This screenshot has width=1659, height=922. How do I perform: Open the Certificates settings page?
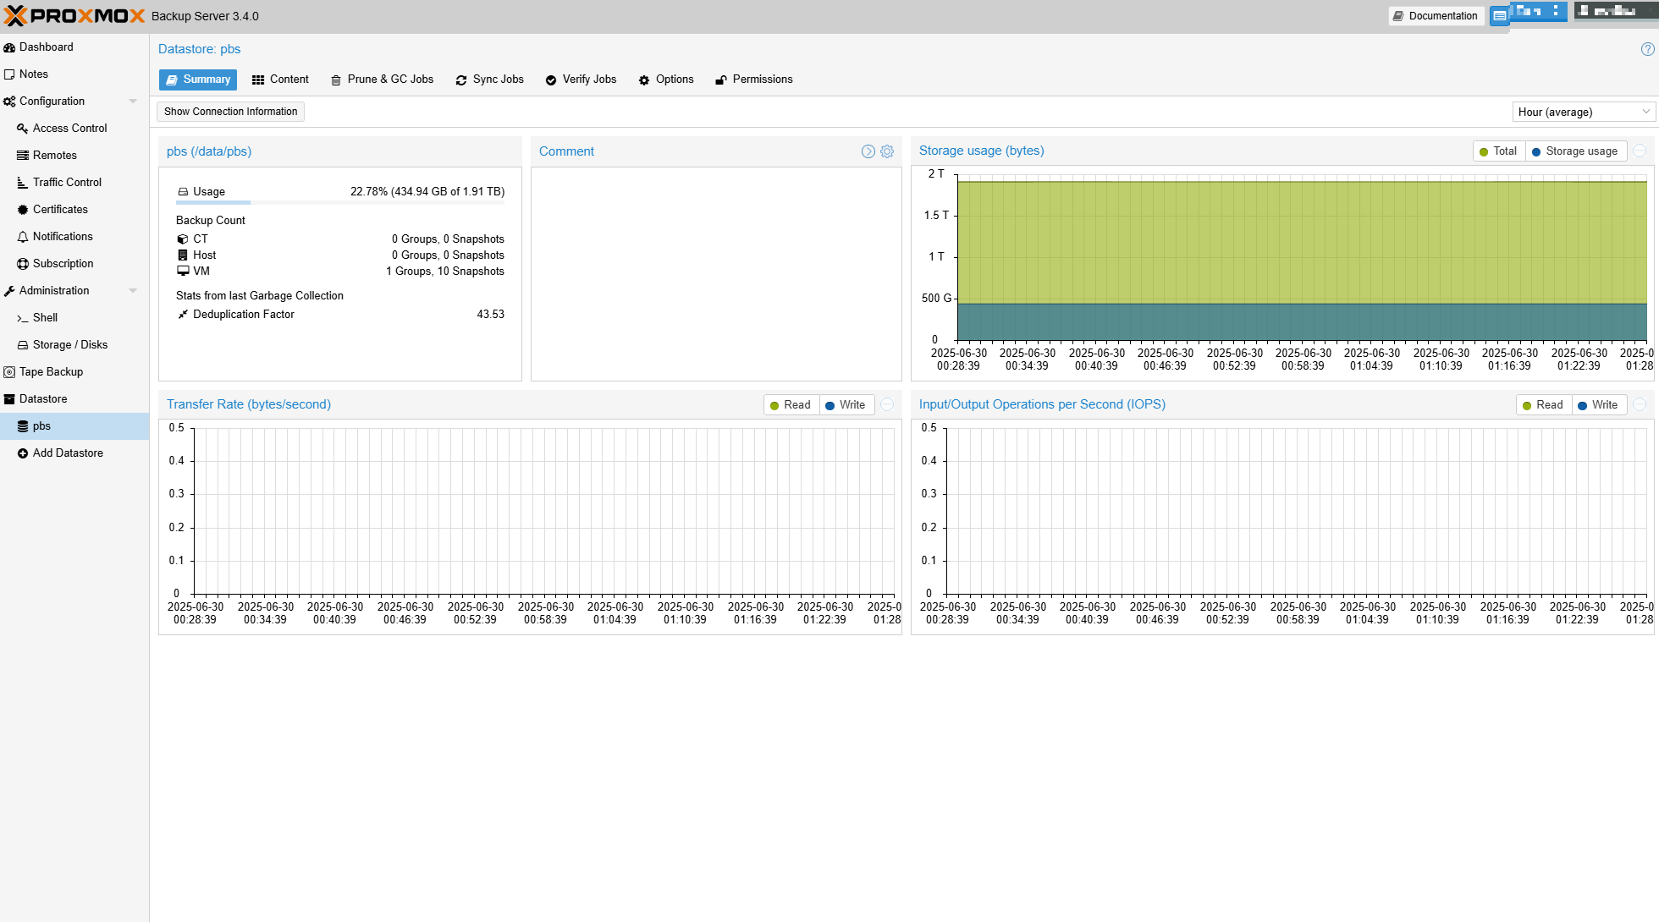60,209
